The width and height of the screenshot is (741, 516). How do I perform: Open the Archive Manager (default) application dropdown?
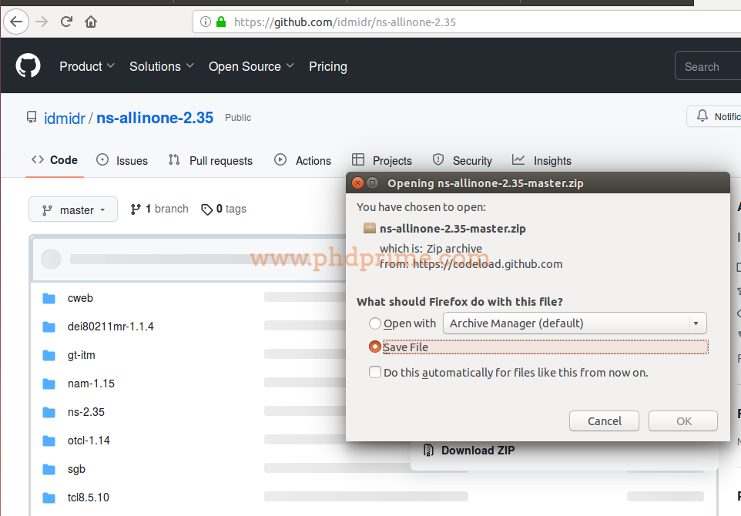tap(575, 323)
